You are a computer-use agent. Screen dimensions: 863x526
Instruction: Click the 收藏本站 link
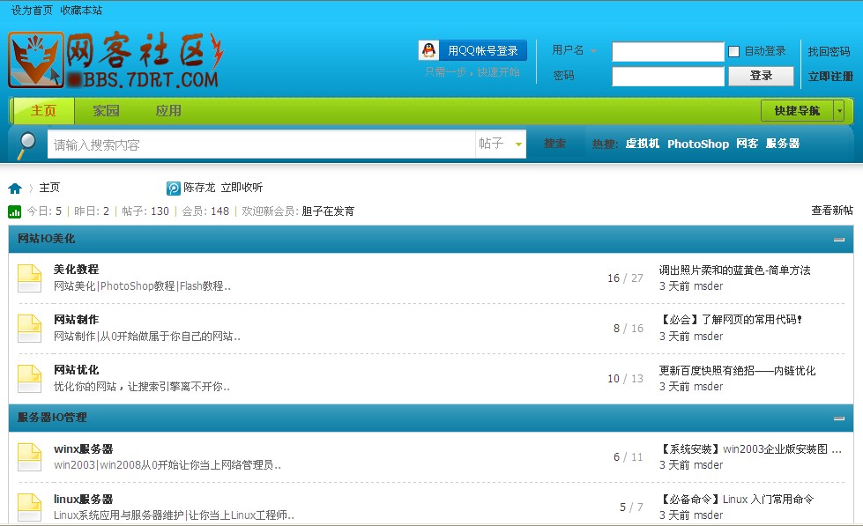pos(81,11)
